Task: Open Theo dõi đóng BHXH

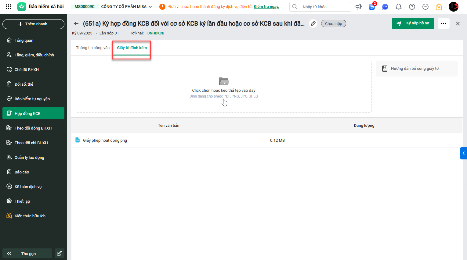Action: (x=33, y=128)
